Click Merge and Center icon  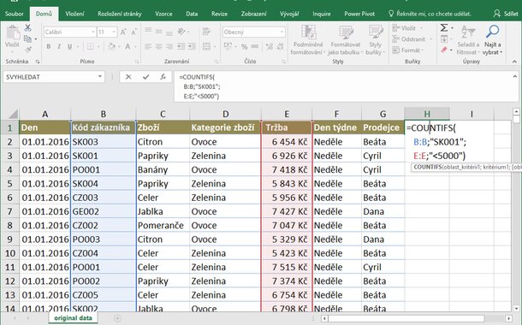[x=206, y=46]
